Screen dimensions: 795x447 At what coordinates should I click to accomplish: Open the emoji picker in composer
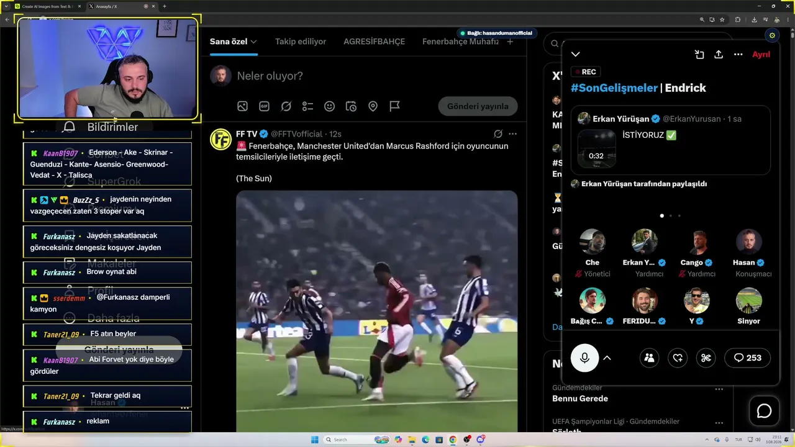coord(329,106)
